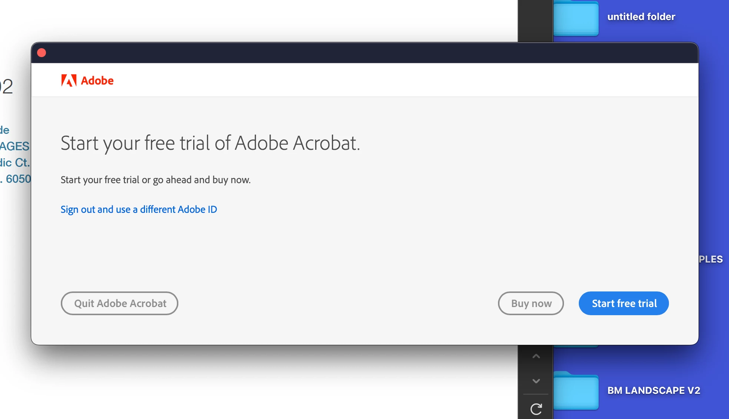Click the free trial heading text
This screenshot has width=729, height=419.
210,143
